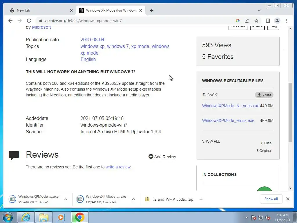Viewport: 297px width, 223px height.
Task: Open Windows Explorer from the taskbar
Action: point(44,217)
